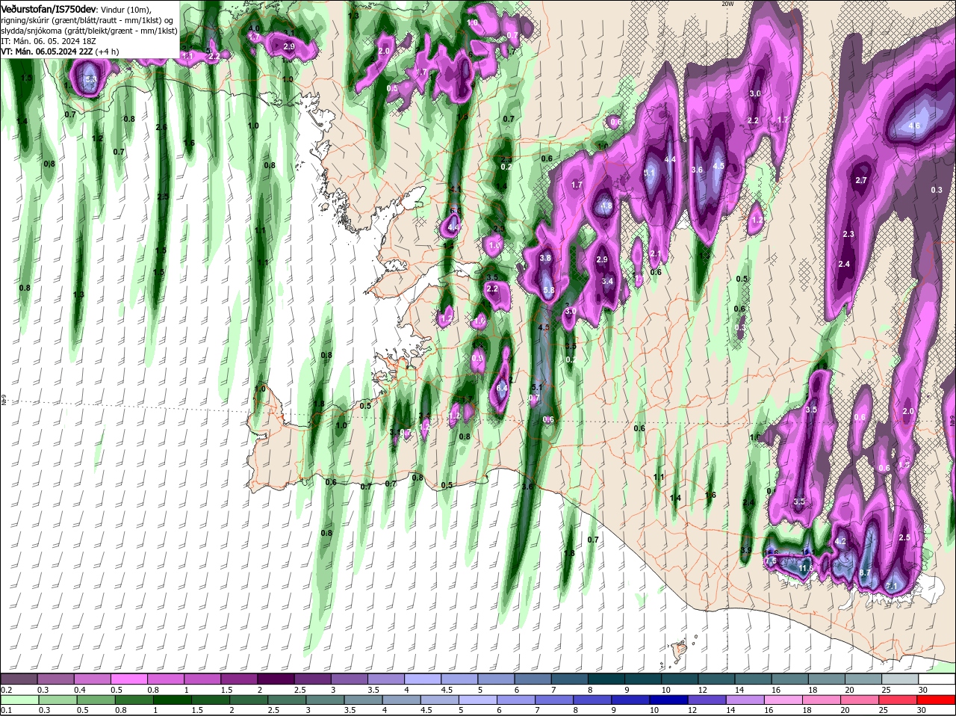Click the top legend swatch between 25 and 30
This screenshot has height=716, width=956.
(x=901, y=678)
